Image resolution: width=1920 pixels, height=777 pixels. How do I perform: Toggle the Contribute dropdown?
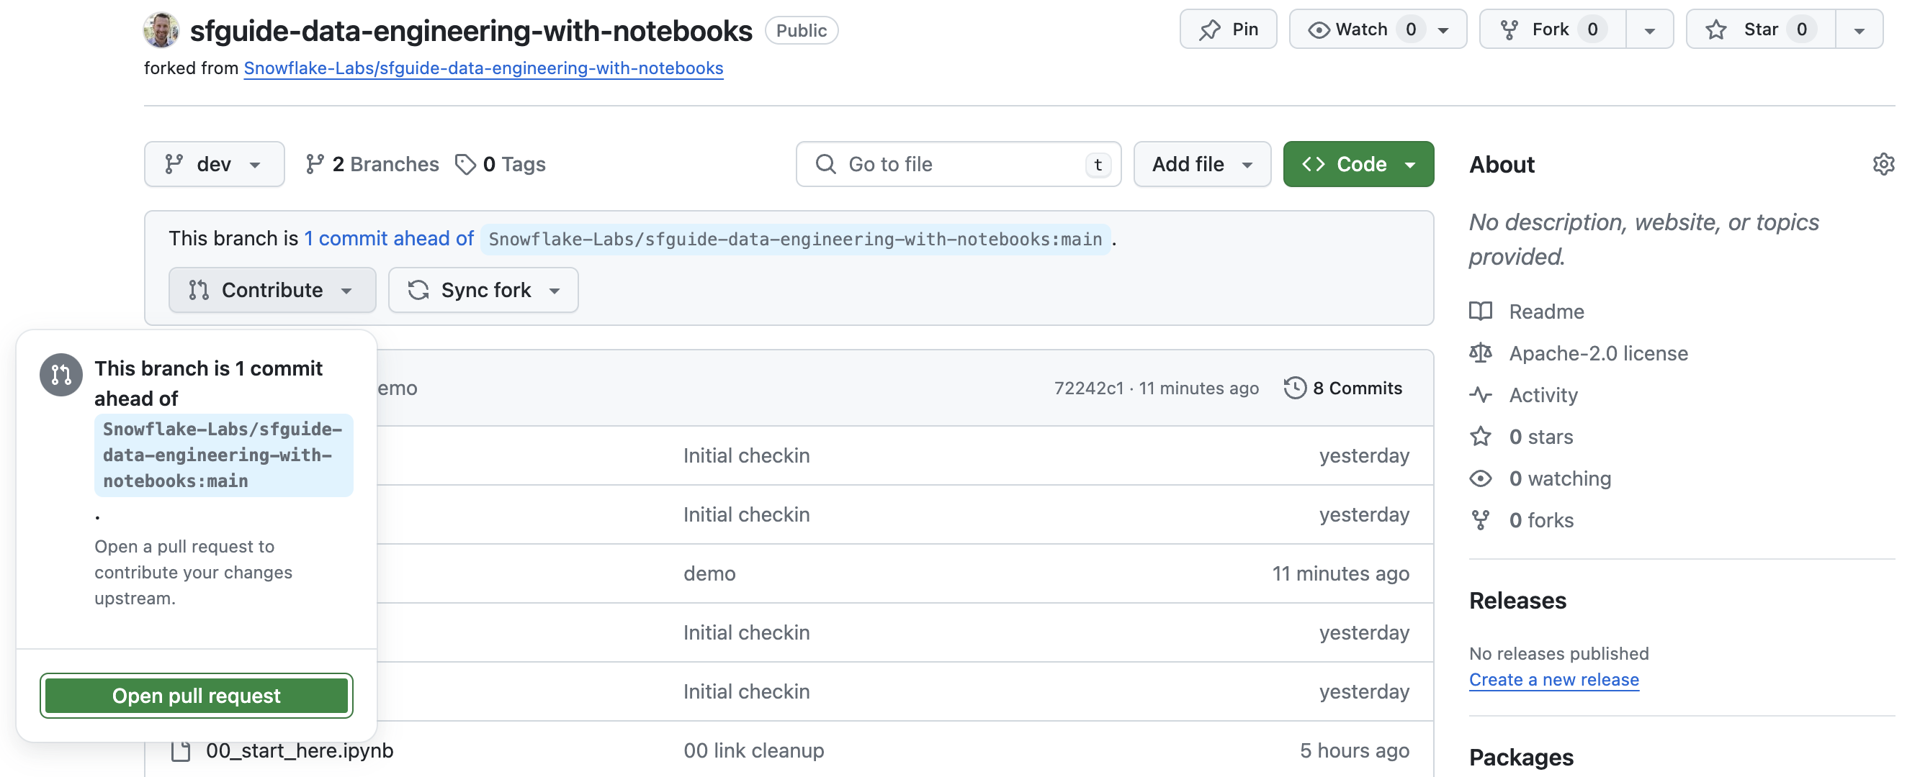pos(272,289)
